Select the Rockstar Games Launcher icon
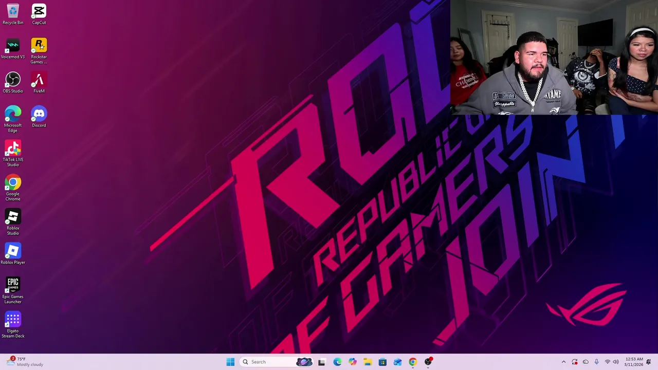The width and height of the screenshot is (658, 370). 39,51
